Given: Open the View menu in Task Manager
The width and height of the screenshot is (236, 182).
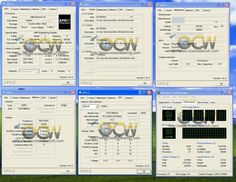Looking at the screenshot, I should coord(174,97).
